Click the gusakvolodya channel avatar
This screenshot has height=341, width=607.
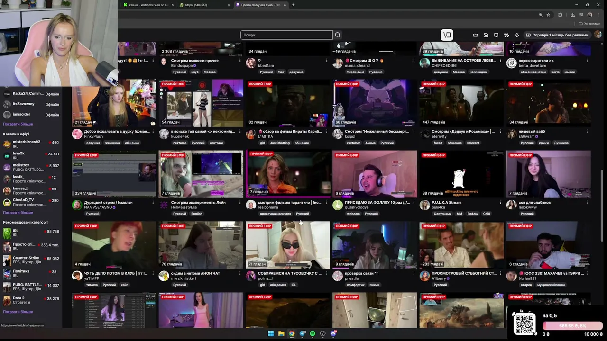(338, 205)
